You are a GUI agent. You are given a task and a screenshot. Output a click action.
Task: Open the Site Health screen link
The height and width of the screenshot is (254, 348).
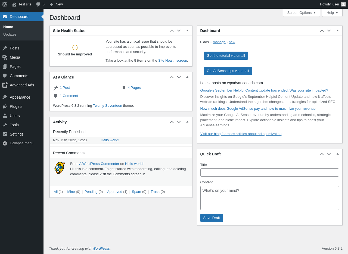[173, 61]
